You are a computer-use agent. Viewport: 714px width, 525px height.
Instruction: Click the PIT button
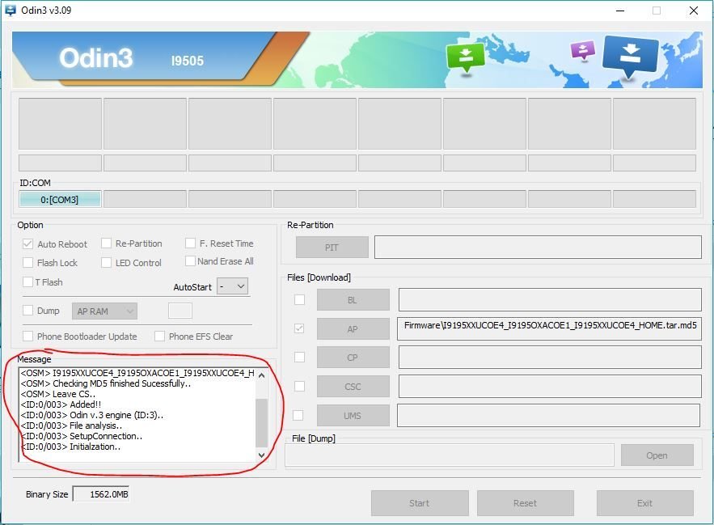coord(332,248)
